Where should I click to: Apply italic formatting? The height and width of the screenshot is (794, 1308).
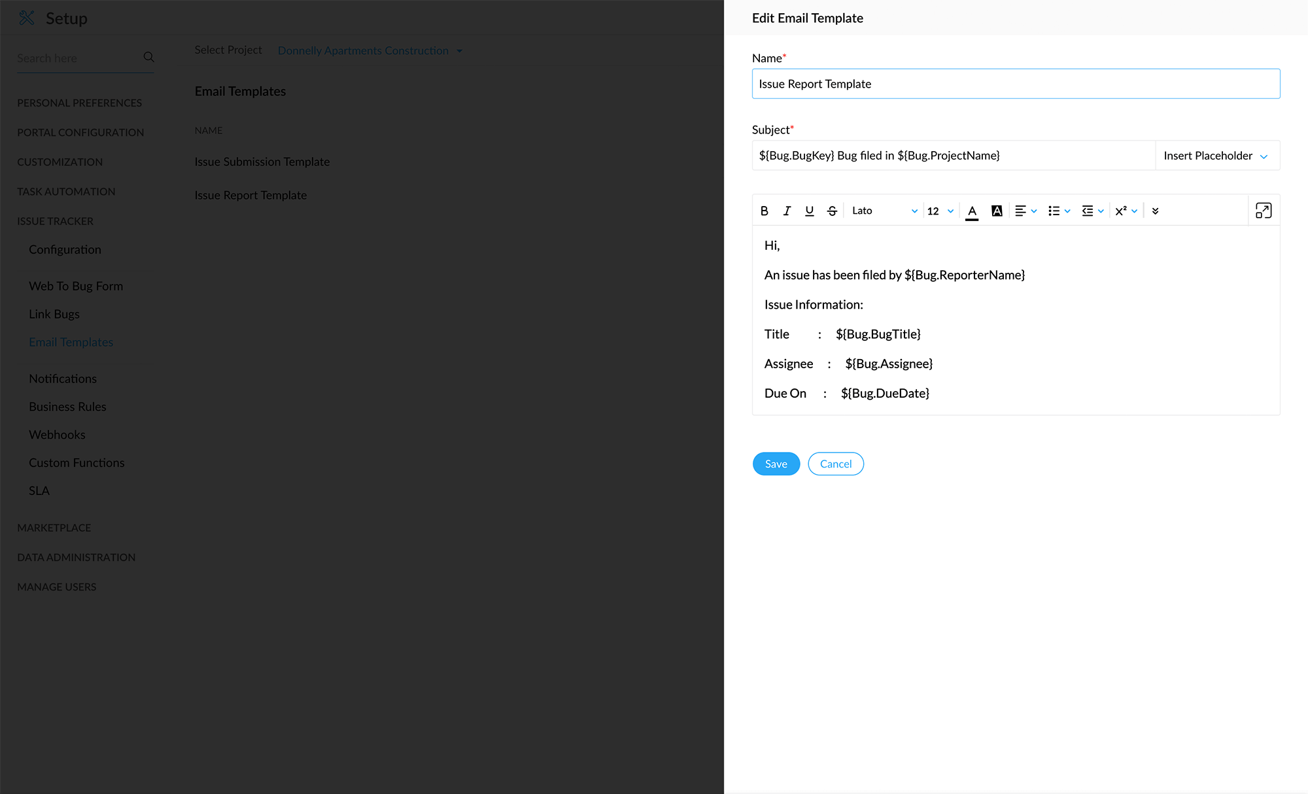pyautogui.click(x=787, y=211)
